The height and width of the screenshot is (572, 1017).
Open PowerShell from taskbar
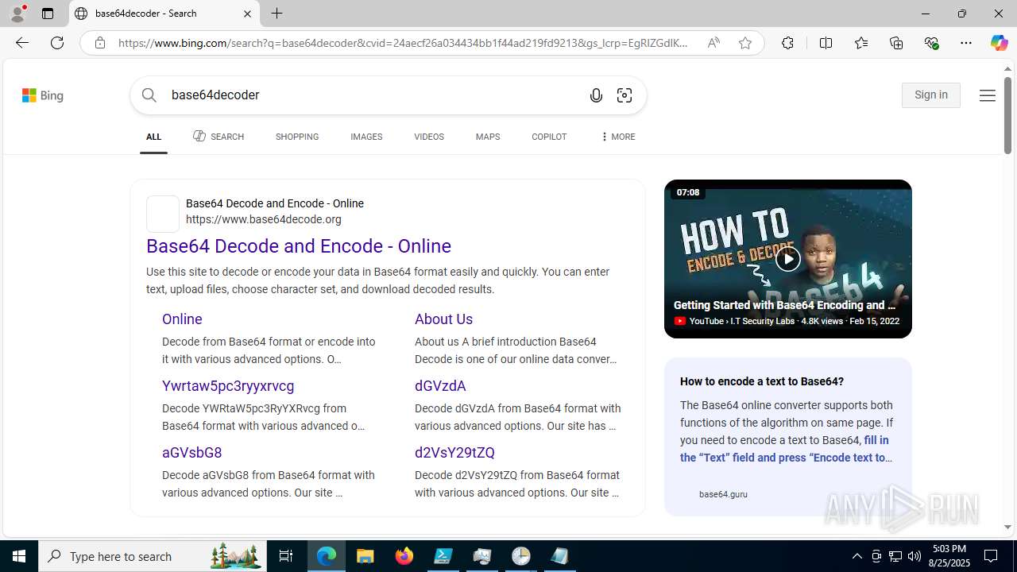coord(443,556)
